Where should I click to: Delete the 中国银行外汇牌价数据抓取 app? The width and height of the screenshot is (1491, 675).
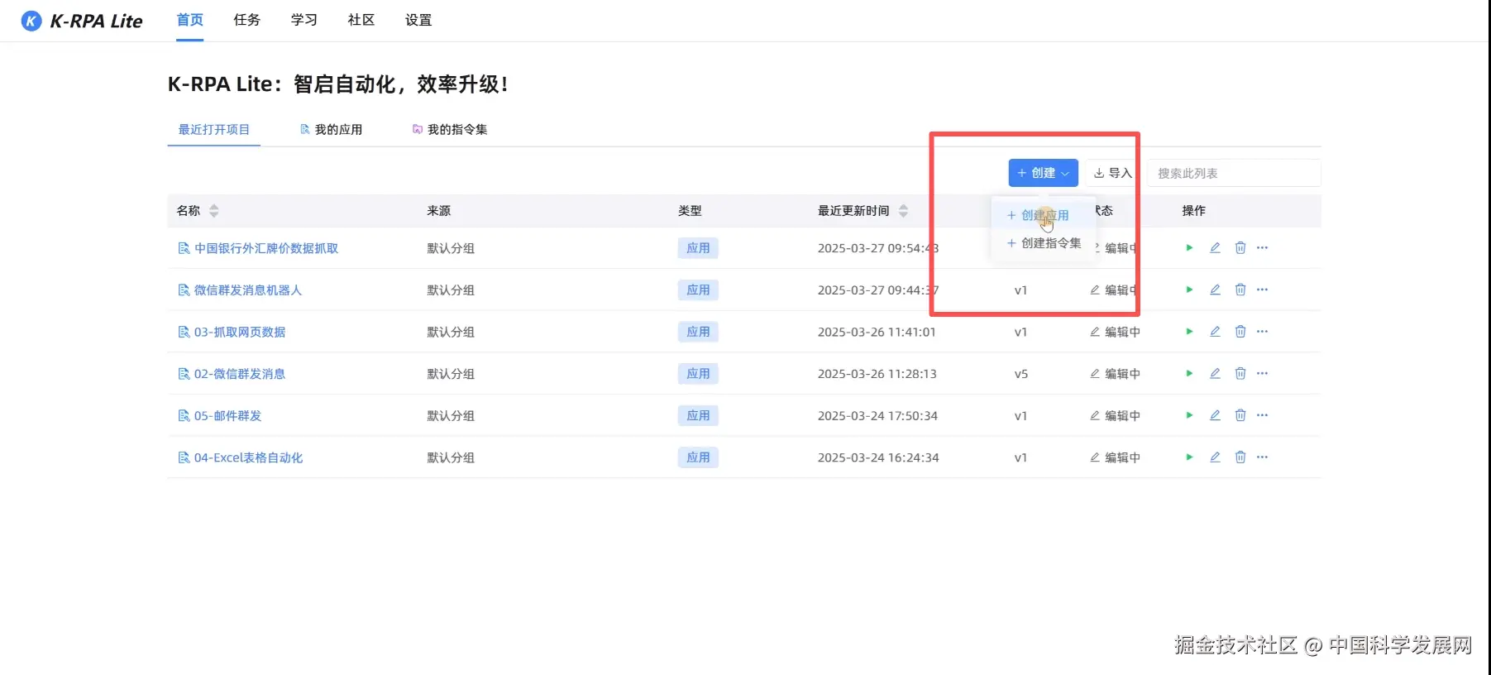coord(1240,247)
